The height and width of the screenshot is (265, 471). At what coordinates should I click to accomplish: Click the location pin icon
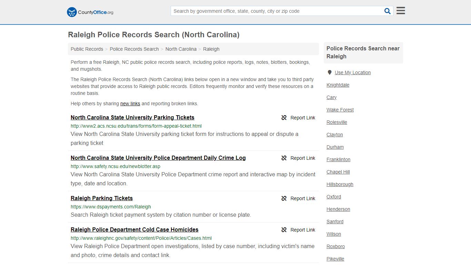click(x=330, y=72)
